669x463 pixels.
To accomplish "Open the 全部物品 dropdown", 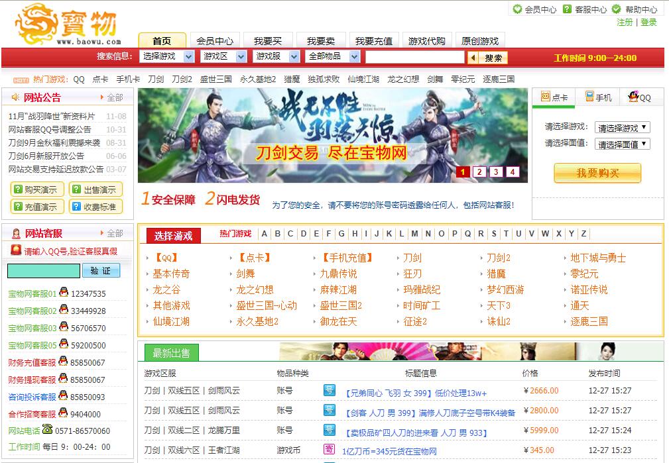I will (x=333, y=56).
